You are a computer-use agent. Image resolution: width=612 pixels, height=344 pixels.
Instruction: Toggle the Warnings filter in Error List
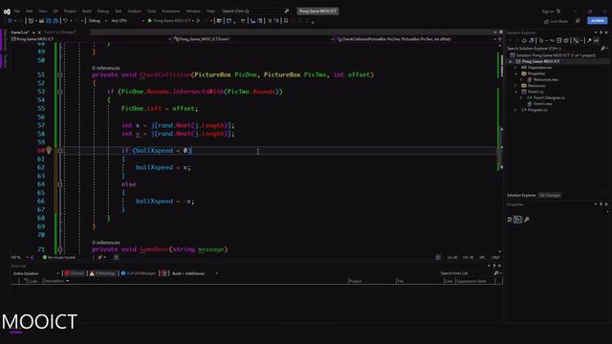pyautogui.click(x=102, y=273)
